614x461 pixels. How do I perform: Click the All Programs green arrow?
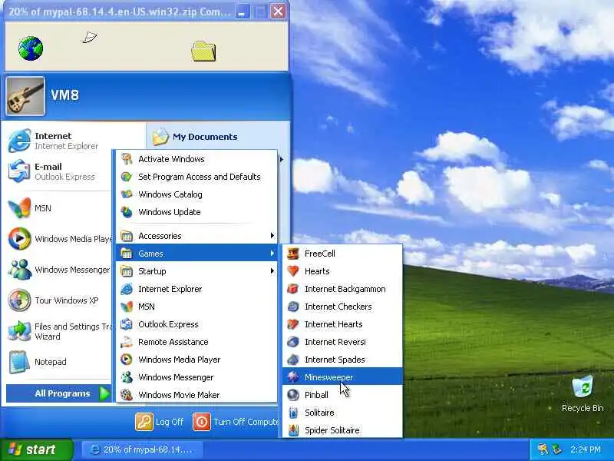pos(104,393)
